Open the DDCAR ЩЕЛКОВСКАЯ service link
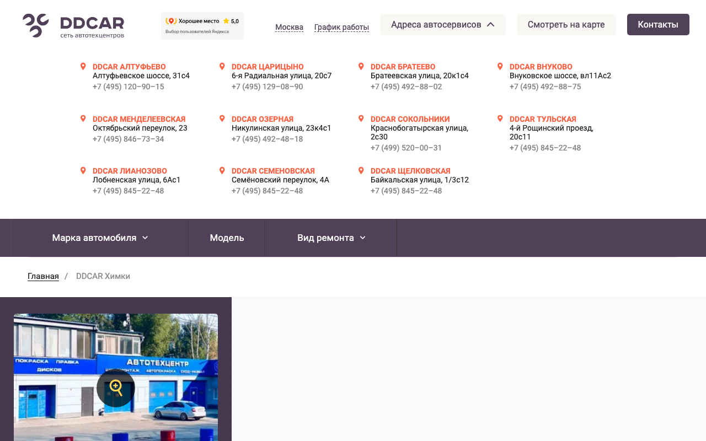This screenshot has width=706, height=441. pos(410,171)
